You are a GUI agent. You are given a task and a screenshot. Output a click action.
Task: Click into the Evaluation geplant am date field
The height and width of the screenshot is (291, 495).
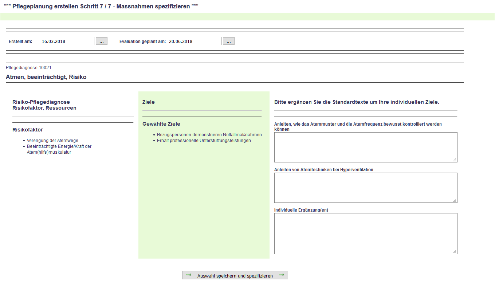click(x=195, y=41)
